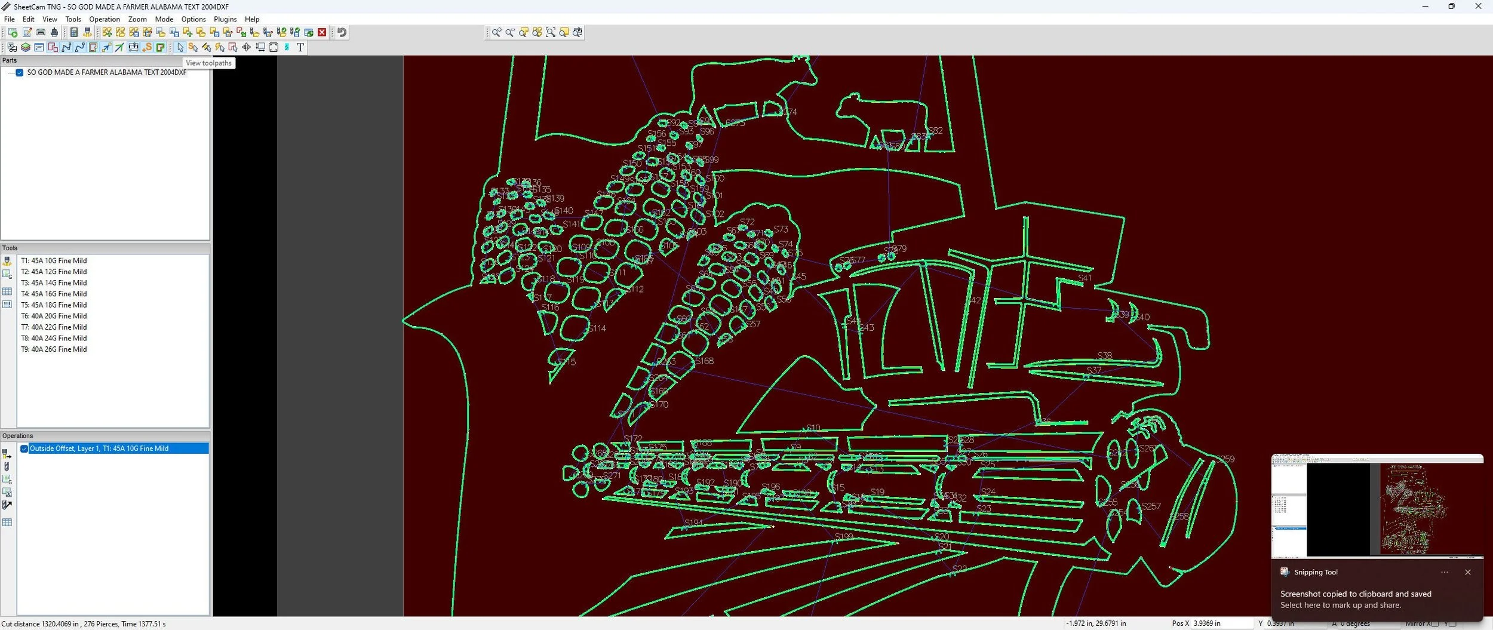Select tool T3: 45A 14G Fine Mild

54,283
